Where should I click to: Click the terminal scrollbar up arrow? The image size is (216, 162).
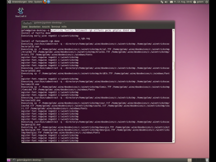(x=174, y=31)
